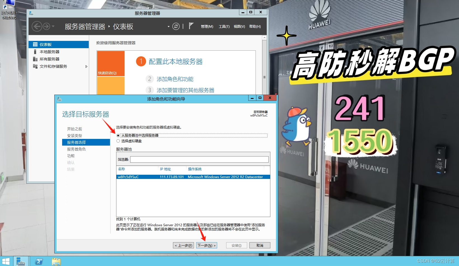Screen dimensions: 459x266
Task: Click Microsoft Windows Server 2012 R2 Datacenter cell
Action: click(225, 177)
